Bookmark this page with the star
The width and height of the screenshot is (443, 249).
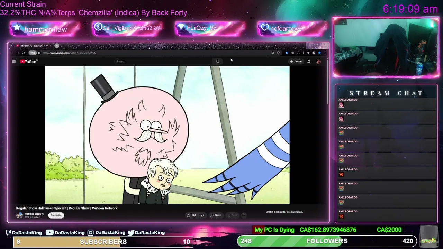(x=278, y=53)
